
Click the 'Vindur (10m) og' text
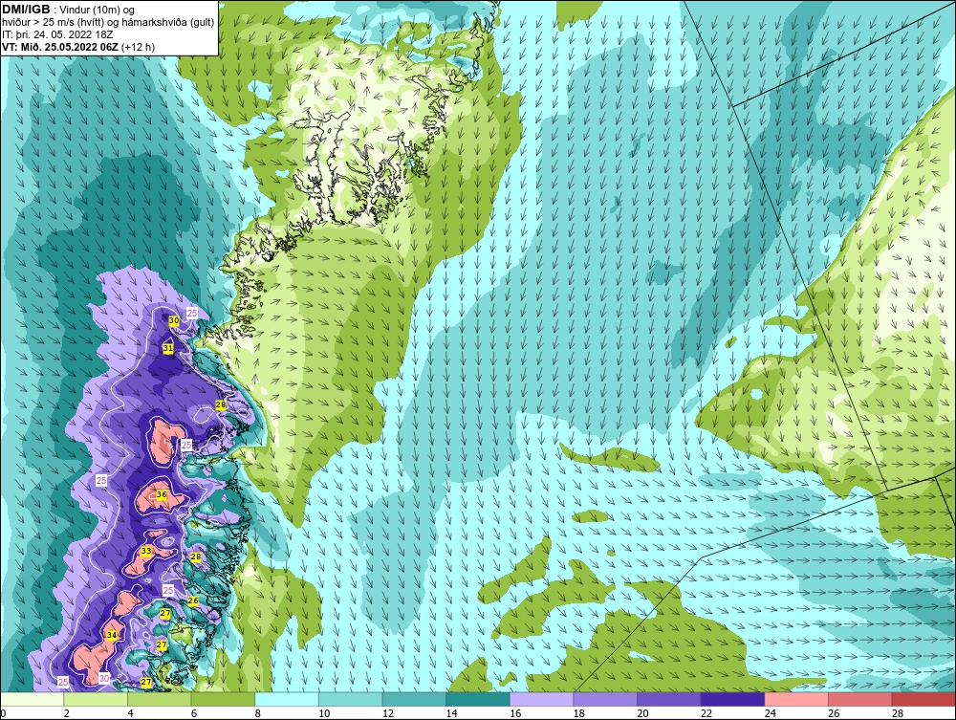pos(98,11)
